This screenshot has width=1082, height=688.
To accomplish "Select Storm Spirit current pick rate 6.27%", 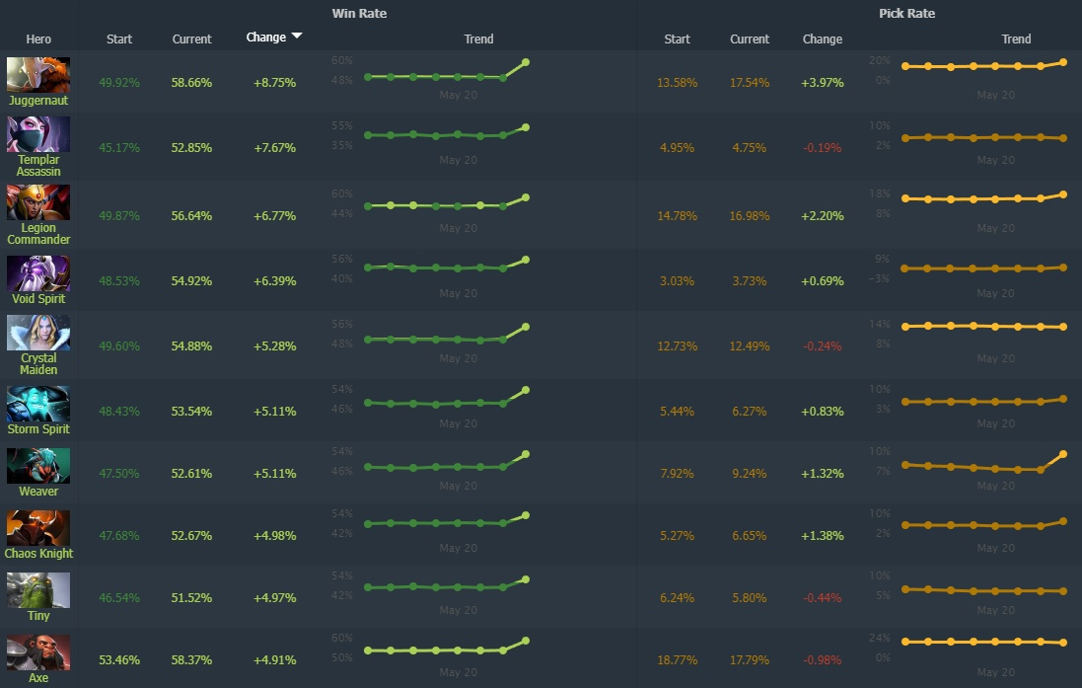I will pyautogui.click(x=750, y=411).
